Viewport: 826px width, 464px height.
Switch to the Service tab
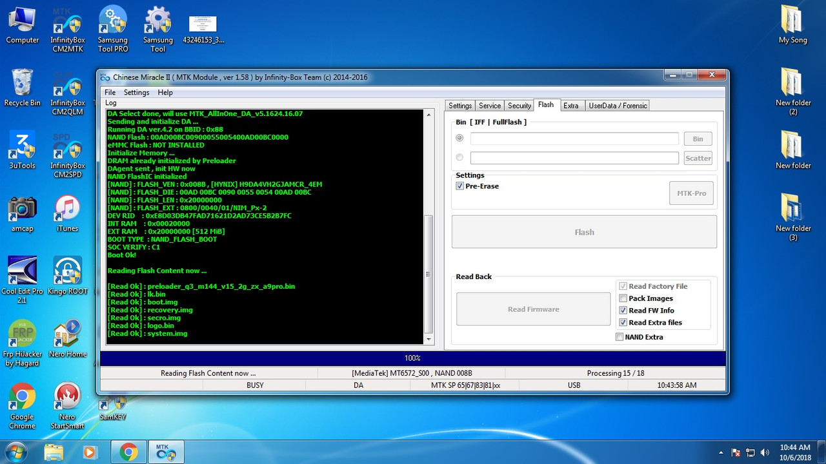[490, 106]
